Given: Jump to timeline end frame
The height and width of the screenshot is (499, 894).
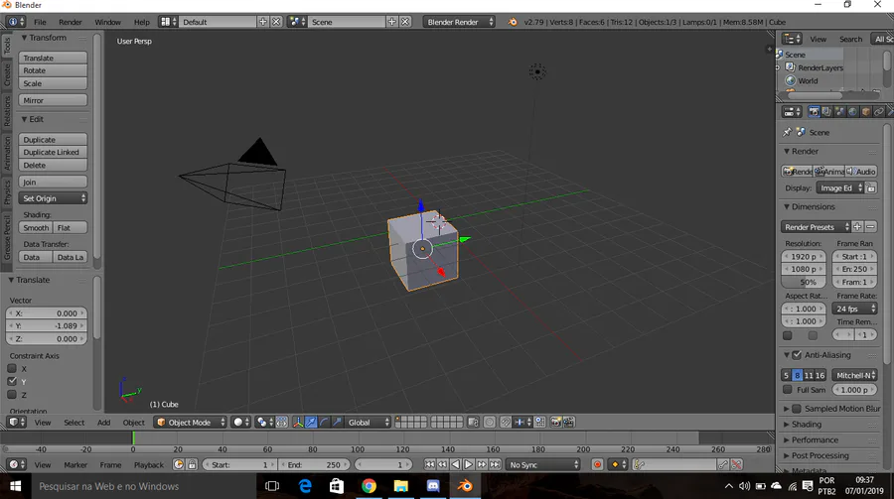Looking at the screenshot, I should pos(495,465).
